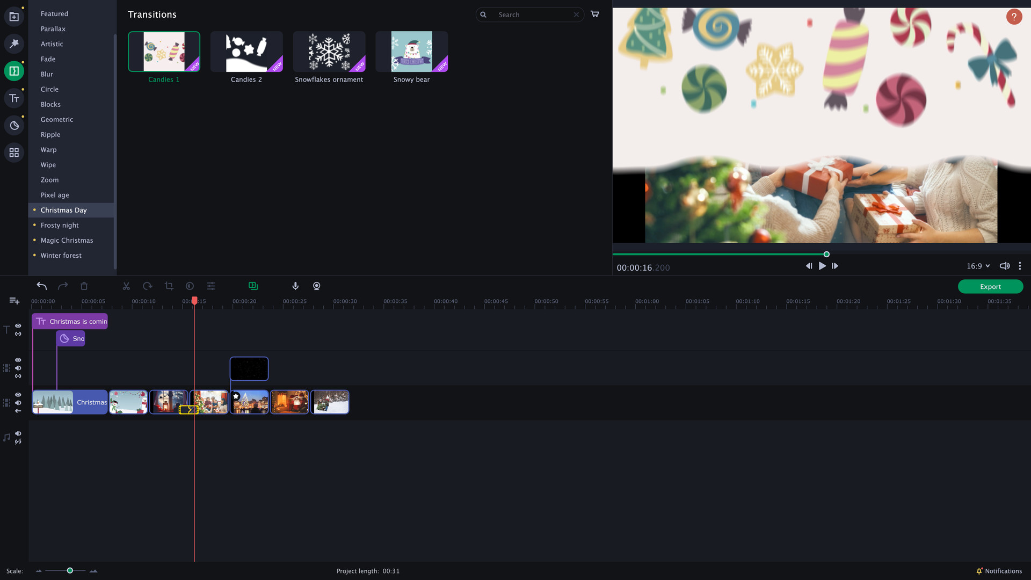Open the preview options three-dot menu
Screen dimensions: 1031x580
point(1020,265)
